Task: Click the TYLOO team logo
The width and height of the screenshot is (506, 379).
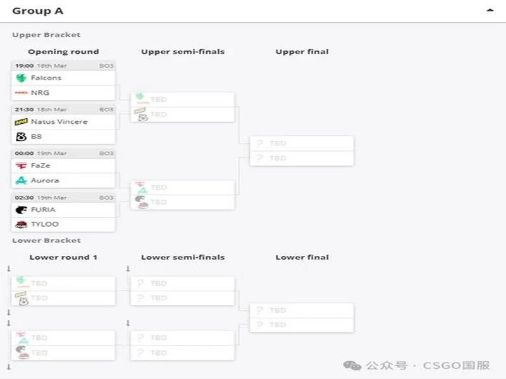Action: tap(21, 224)
